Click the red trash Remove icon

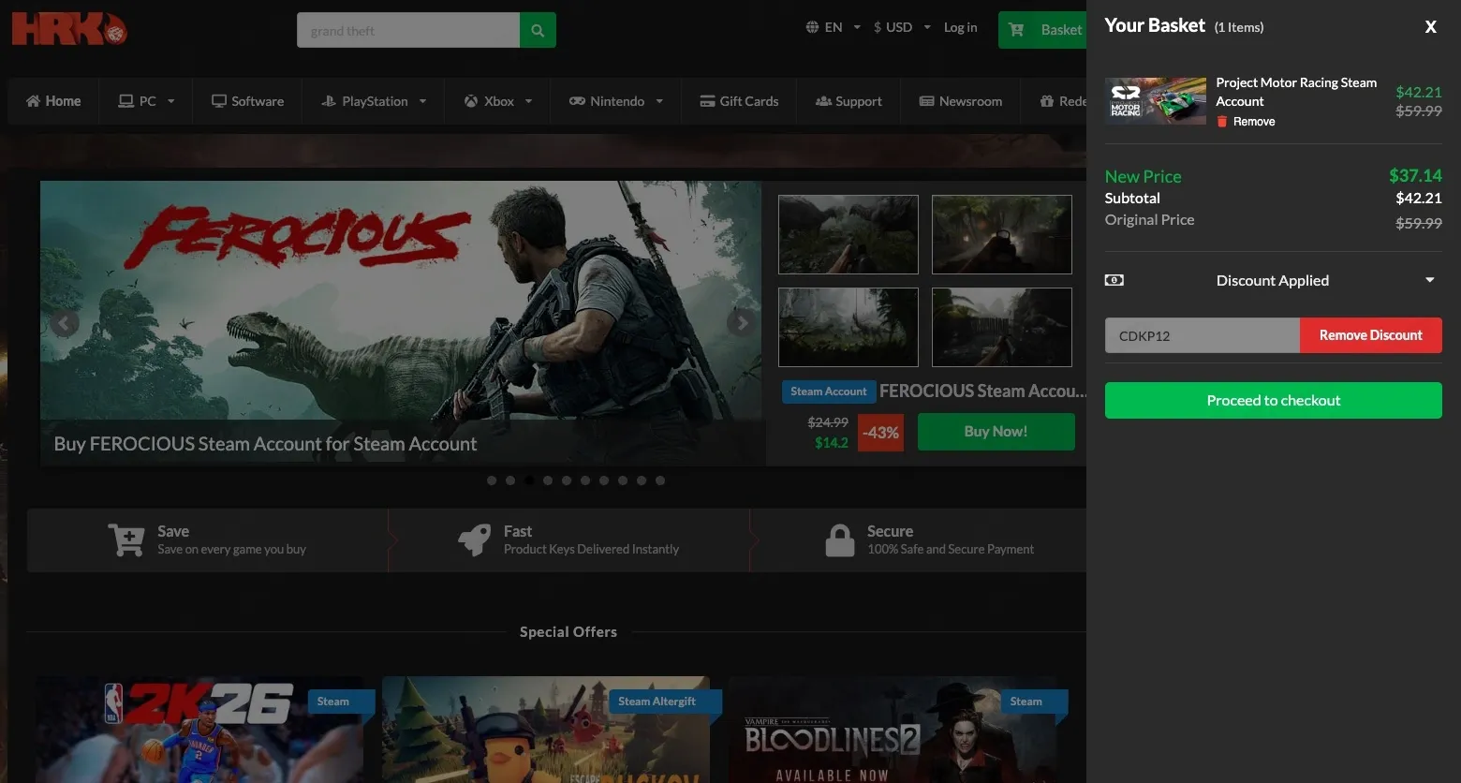[1222, 122]
